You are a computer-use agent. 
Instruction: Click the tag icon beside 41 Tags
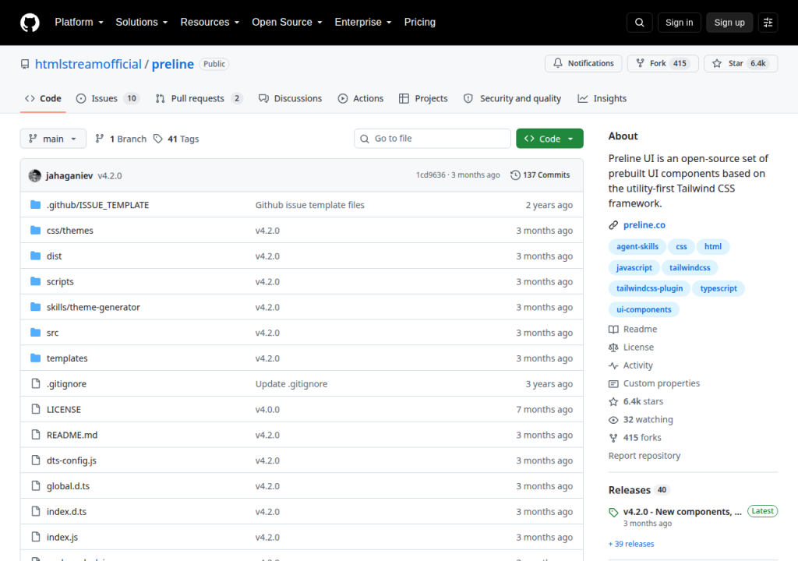[158, 139]
